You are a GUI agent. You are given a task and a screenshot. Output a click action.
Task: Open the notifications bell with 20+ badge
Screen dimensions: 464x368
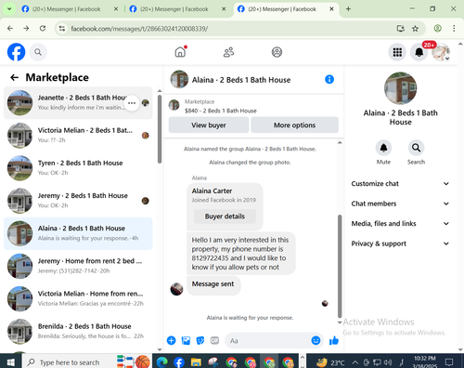[419, 52]
